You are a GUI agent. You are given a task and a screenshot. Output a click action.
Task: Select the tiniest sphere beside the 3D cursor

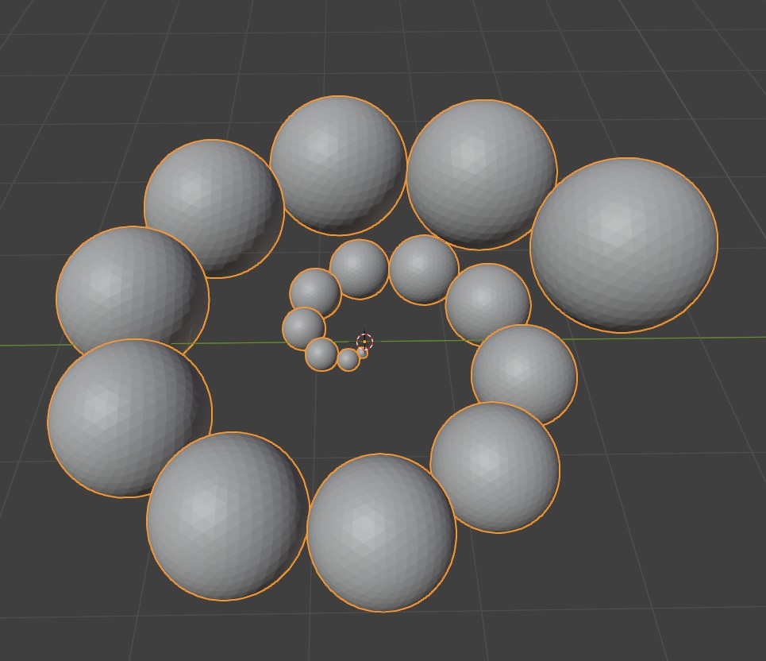363,353
